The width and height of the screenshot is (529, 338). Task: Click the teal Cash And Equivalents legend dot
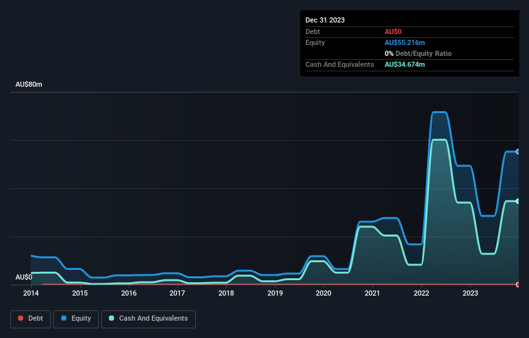click(111, 318)
